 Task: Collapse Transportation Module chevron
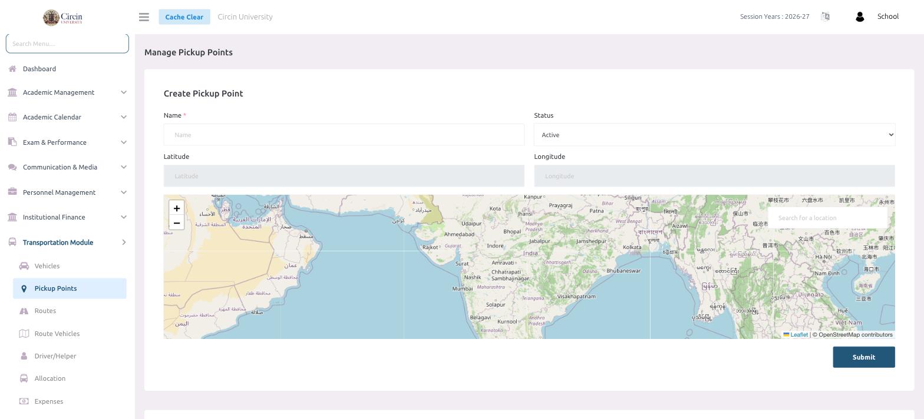pyautogui.click(x=124, y=242)
